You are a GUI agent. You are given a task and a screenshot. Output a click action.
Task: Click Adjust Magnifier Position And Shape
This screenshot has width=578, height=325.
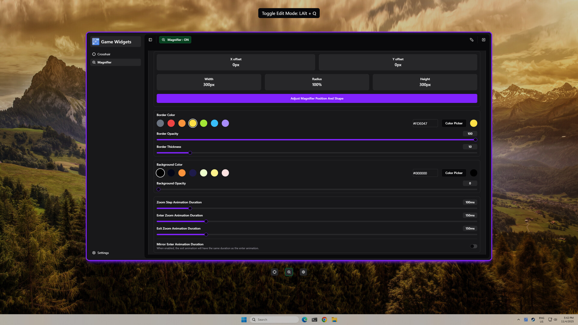317,98
